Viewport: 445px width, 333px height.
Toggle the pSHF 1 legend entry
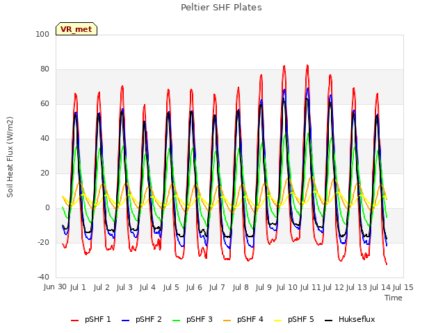pyautogui.click(x=91, y=320)
